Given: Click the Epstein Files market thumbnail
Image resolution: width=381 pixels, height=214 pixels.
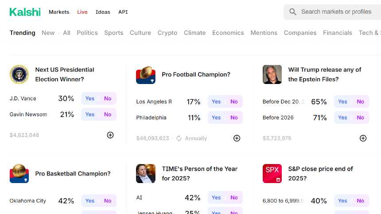Looking at the screenshot, I should 272,74.
